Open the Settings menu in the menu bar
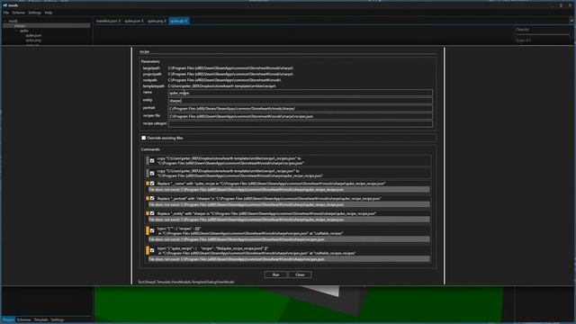576x324 pixels. tap(34, 13)
